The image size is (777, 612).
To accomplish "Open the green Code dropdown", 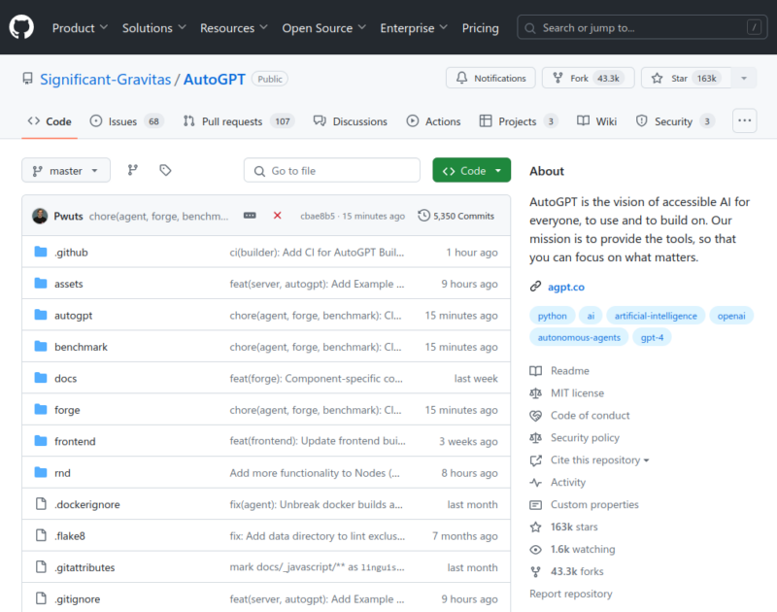I will (x=471, y=169).
